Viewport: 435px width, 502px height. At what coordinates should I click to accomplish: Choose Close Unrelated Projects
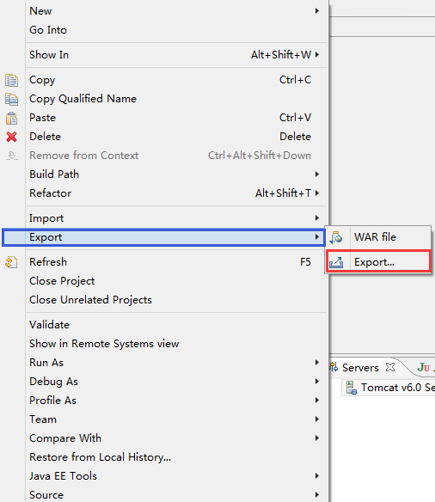pos(176,300)
